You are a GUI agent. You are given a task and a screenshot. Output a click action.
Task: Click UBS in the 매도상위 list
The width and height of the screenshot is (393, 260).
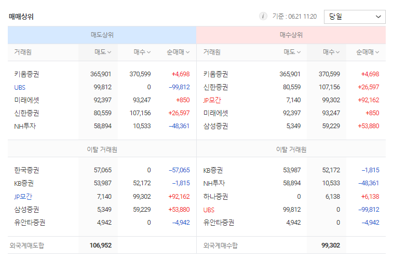pyautogui.click(x=20, y=87)
